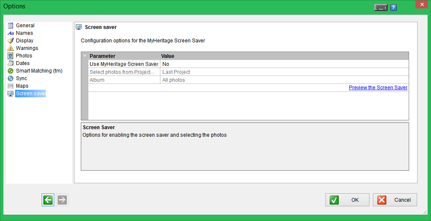The width and height of the screenshot is (431, 221).
Task: Click the Smart Matching green icon
Action: coord(11,71)
